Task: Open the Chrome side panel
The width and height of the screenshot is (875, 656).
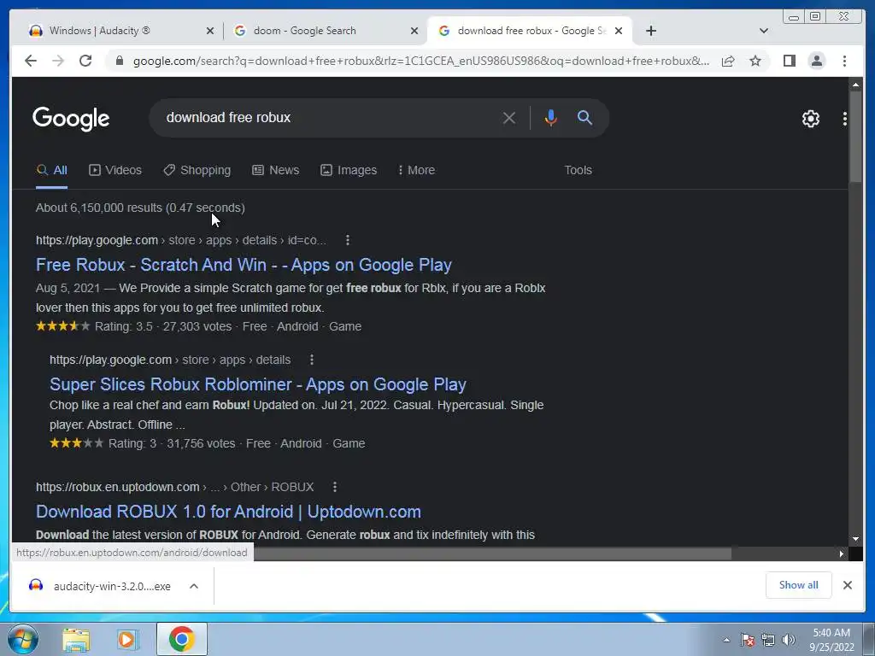Action: tap(789, 61)
